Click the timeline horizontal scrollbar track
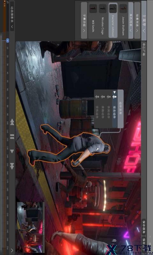153x255 pixels. [x=1, y=143]
